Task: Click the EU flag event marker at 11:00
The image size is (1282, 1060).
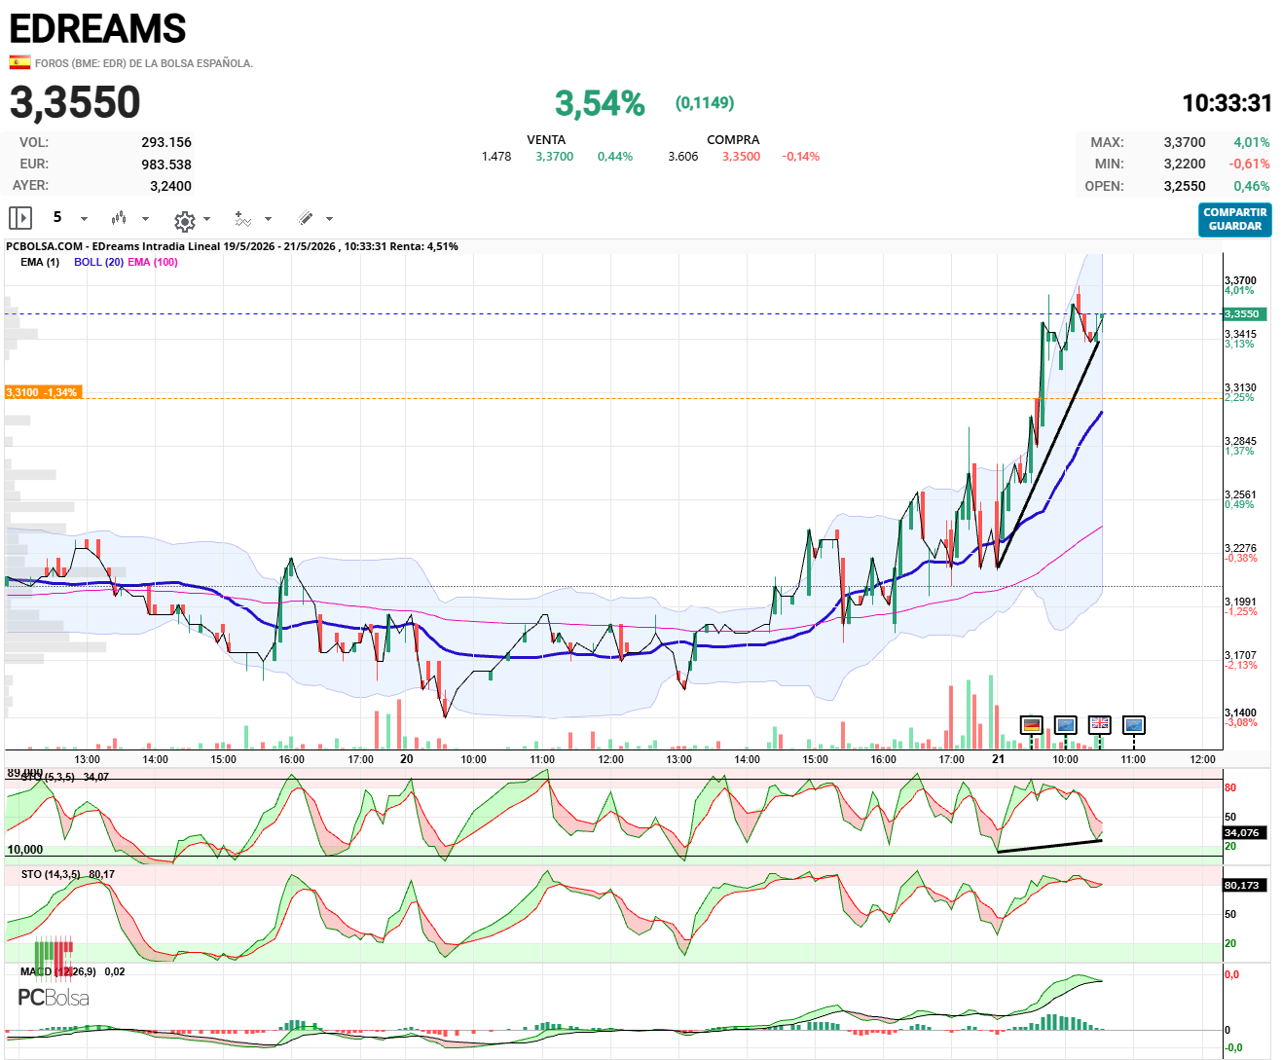Action: (1133, 724)
